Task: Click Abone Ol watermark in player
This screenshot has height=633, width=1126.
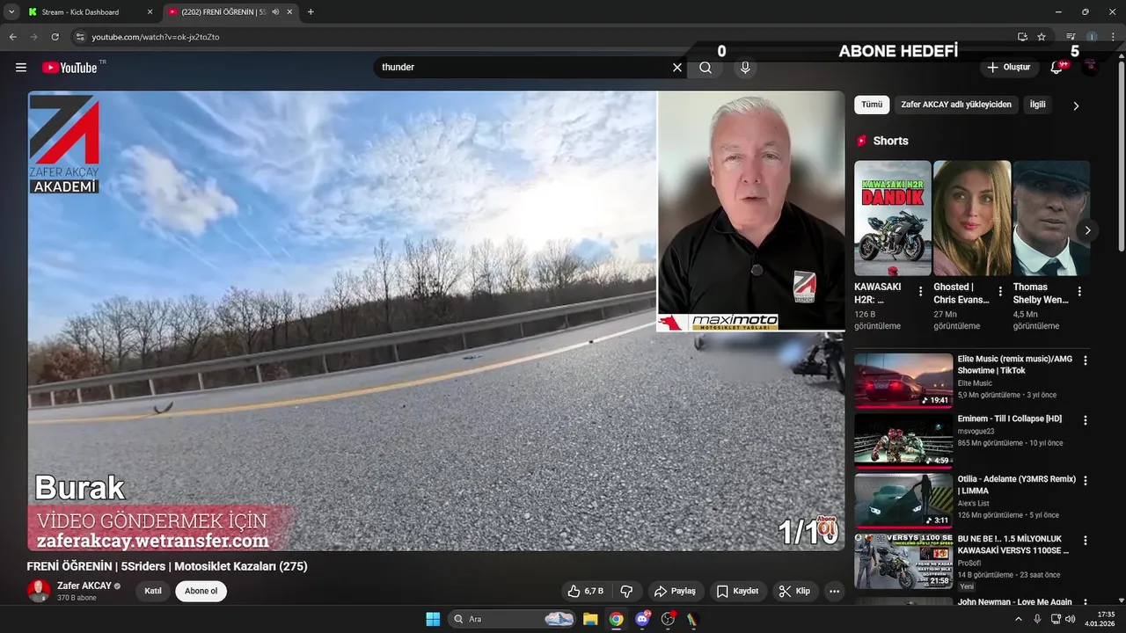Action: [826, 525]
